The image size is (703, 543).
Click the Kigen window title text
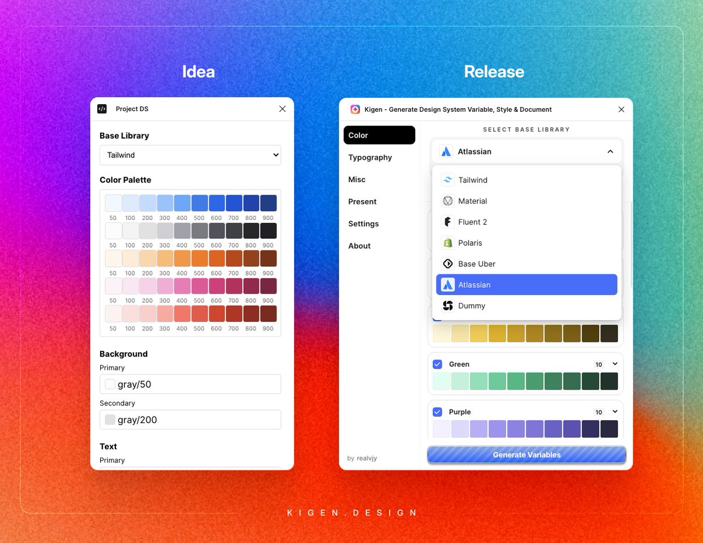pos(458,109)
